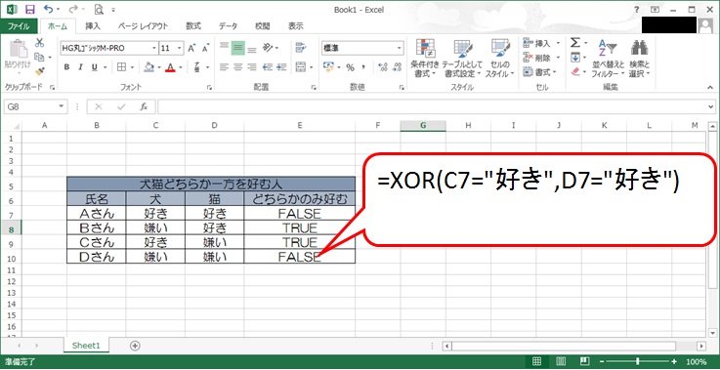Select the Sheet1 tab
720x370 pixels.
coord(86,346)
